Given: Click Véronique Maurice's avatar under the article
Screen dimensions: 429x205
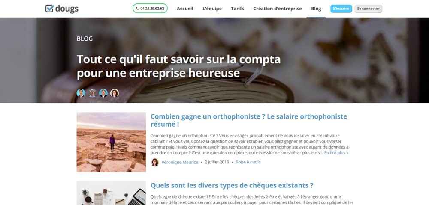Looking at the screenshot, I should pos(155,162).
